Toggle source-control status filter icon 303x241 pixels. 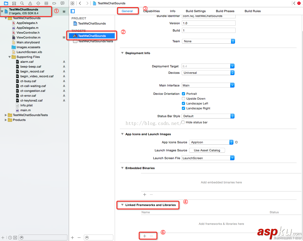(15, 237)
